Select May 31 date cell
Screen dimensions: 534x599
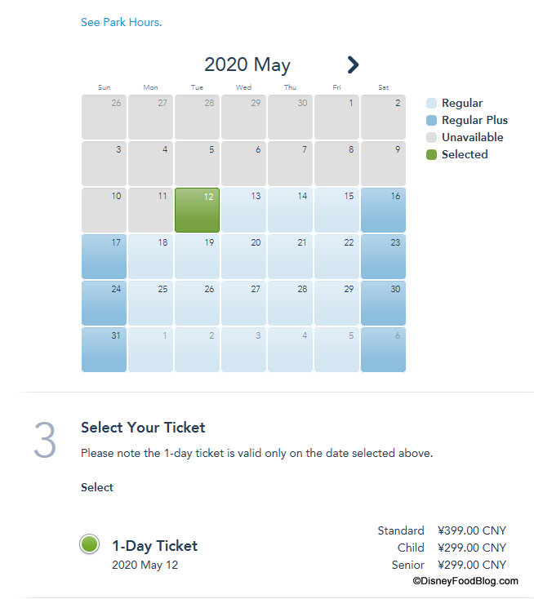click(x=104, y=349)
